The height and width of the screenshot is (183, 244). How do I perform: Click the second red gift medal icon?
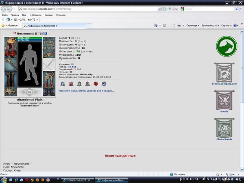[71, 84]
